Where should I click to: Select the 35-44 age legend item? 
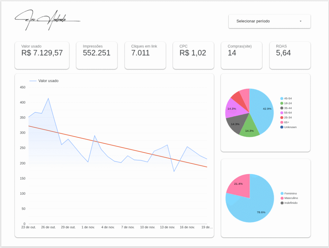[x=288, y=108]
